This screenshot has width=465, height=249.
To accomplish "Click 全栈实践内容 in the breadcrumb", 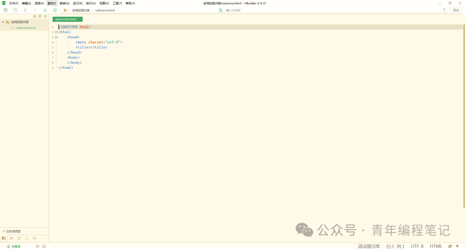I will [81, 10].
